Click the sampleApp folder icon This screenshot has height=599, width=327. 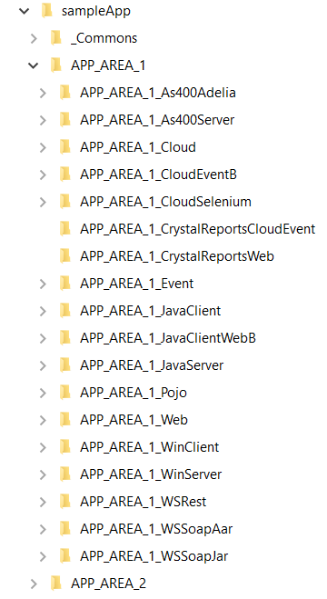point(47,11)
